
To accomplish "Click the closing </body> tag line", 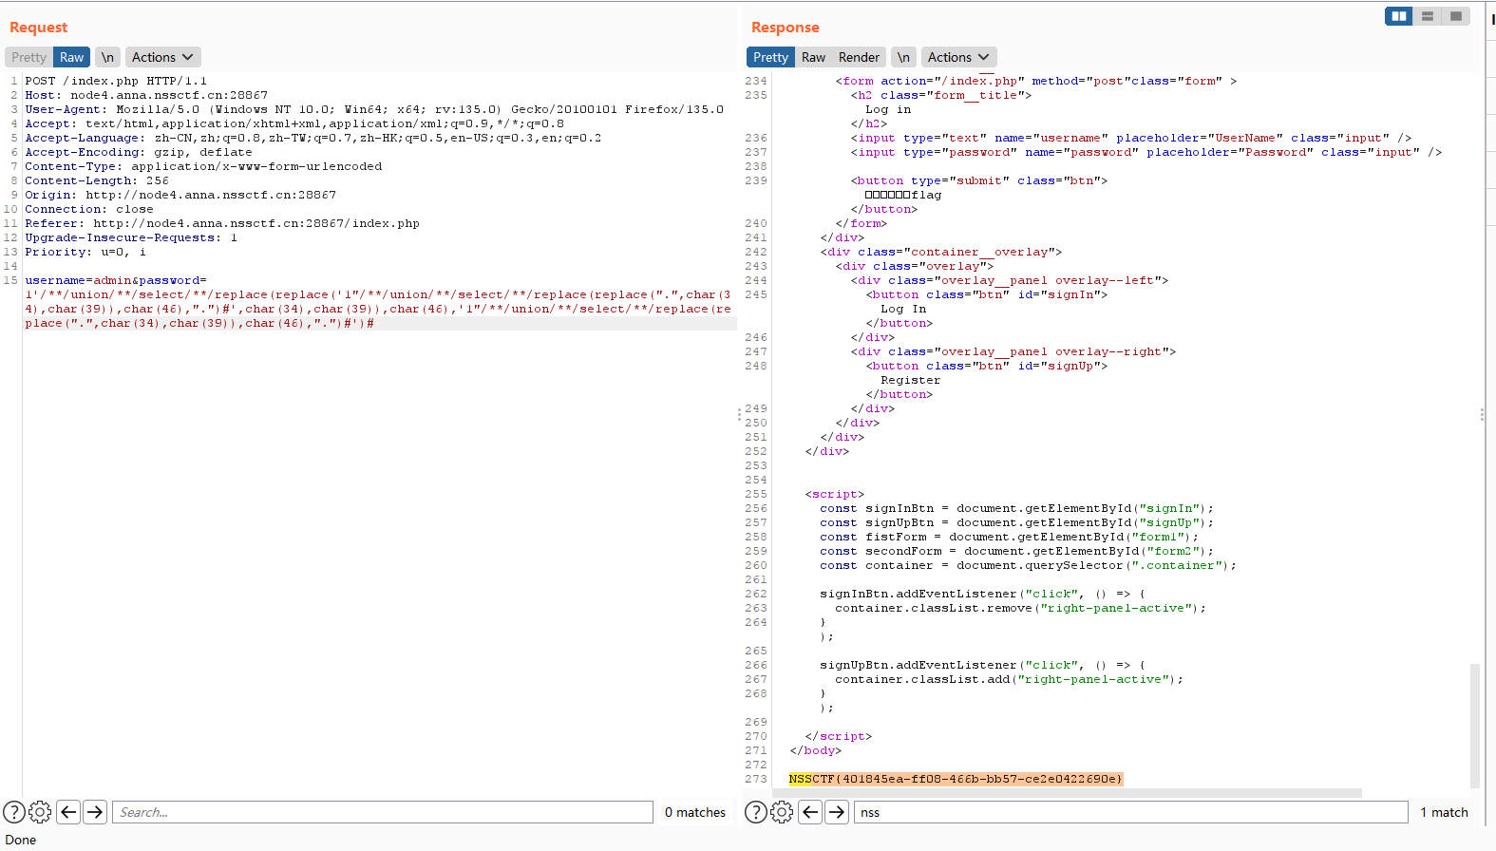I will pyautogui.click(x=815, y=750).
